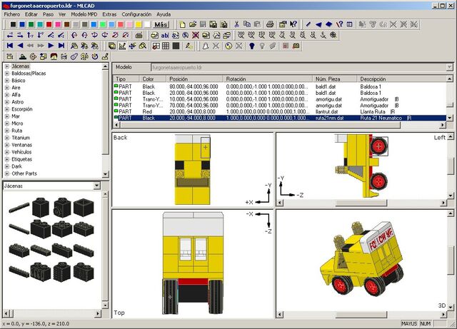The width and height of the screenshot is (457, 329).
Task: Click the Más colors button
Action: coord(161,24)
